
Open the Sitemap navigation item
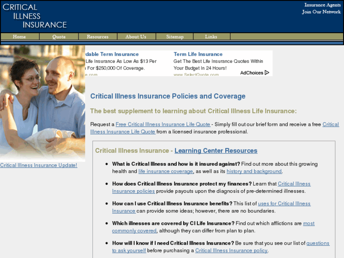coord(175,36)
